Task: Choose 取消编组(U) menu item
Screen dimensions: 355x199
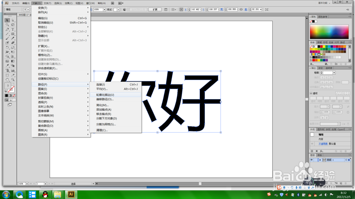Action: [x=61, y=23]
